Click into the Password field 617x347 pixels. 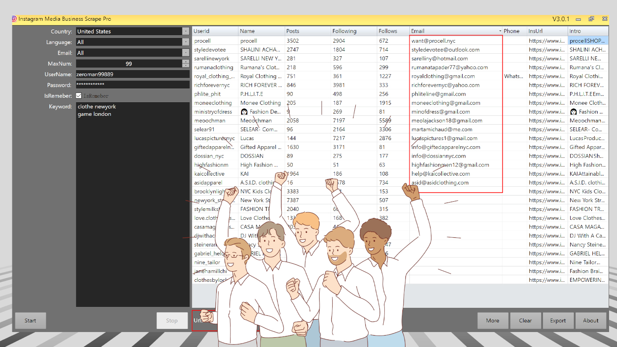coord(133,85)
